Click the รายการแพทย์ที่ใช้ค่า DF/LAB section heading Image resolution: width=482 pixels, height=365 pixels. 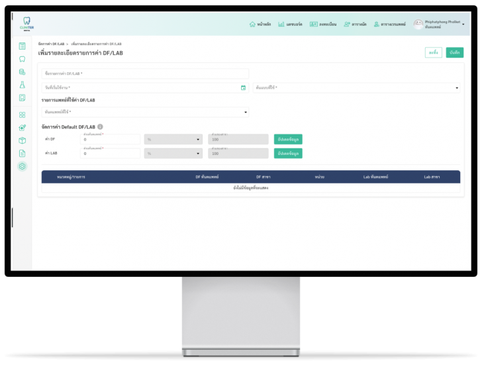68,100
